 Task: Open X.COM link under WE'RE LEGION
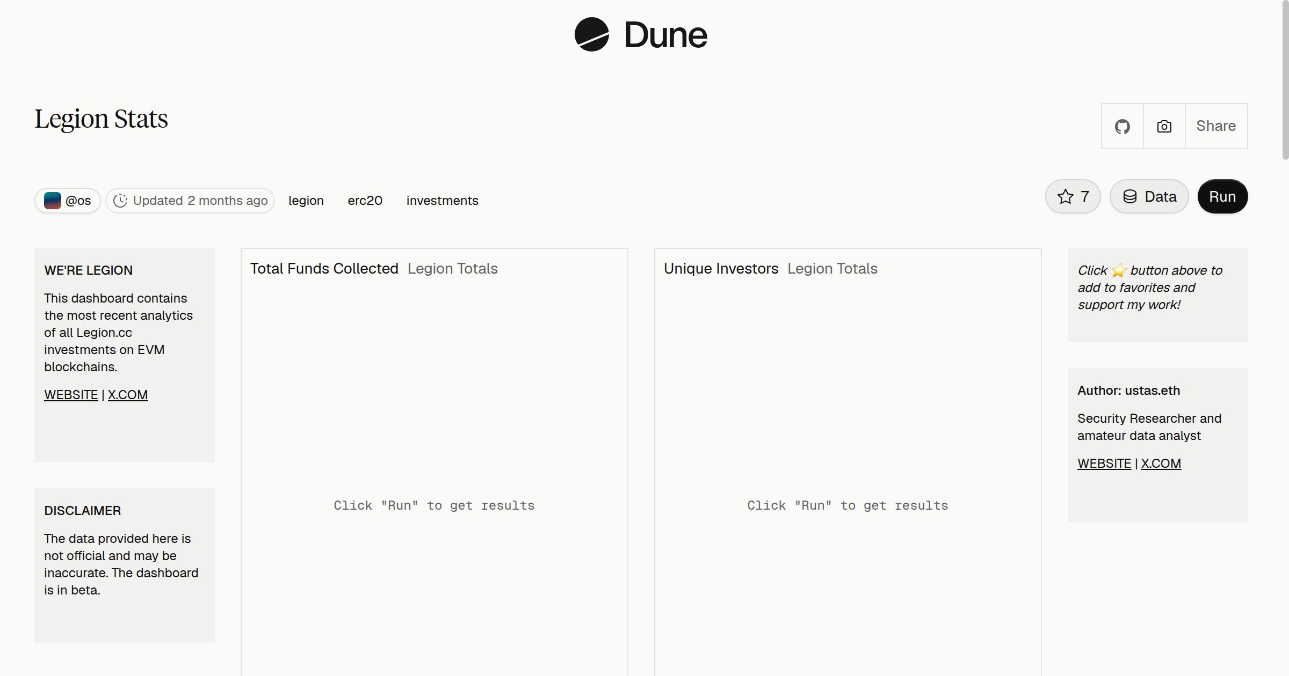click(x=128, y=395)
